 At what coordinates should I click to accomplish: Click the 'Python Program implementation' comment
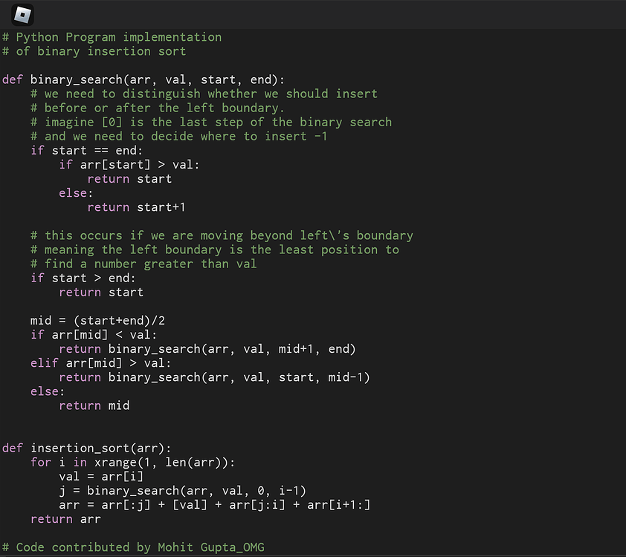112,36
